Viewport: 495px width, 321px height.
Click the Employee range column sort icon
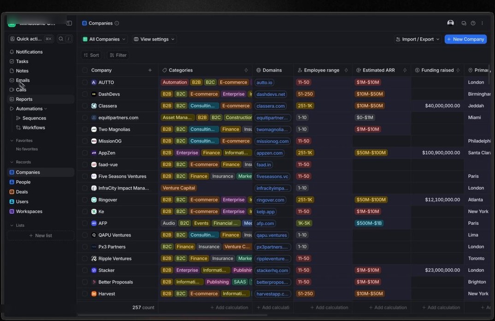(346, 70)
